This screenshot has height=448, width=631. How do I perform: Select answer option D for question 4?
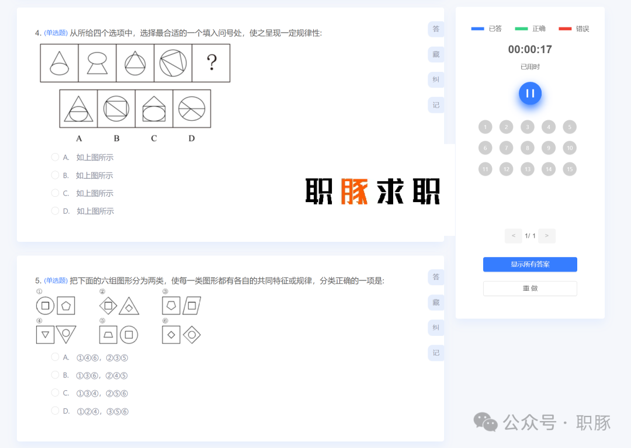54,211
